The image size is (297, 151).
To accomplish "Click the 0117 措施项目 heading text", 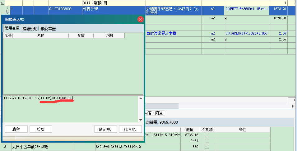I will point(95,3).
